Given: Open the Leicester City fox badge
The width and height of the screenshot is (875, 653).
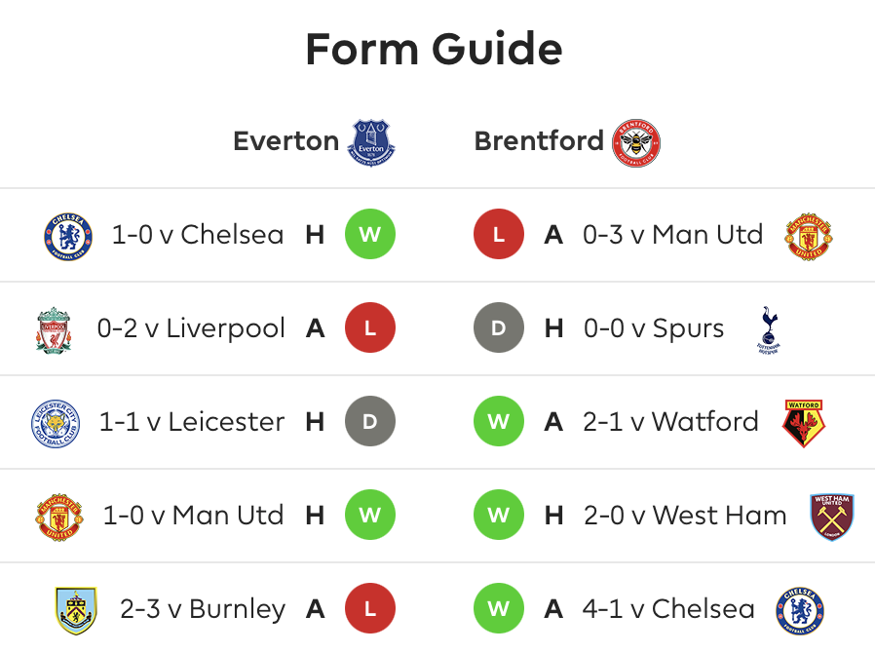Looking at the screenshot, I should [x=56, y=424].
